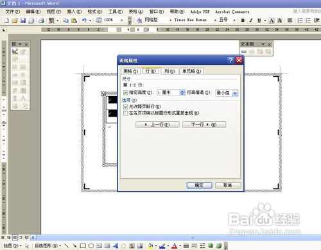The height and width of the screenshot is (250, 321).
Task: Insert WordArt from drawing toolbar
Action: [x=116, y=246]
